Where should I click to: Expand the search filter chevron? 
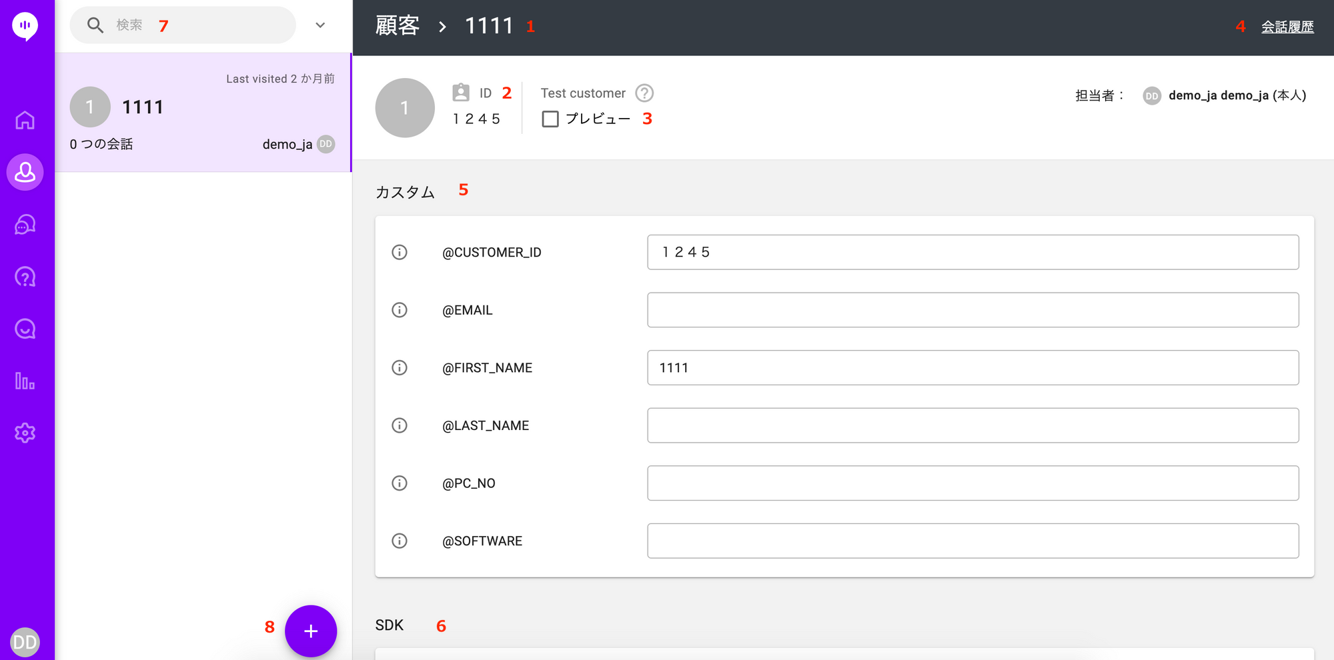pos(320,25)
